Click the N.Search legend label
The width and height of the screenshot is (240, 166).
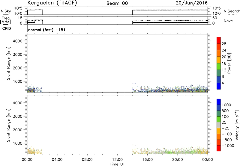click(232, 11)
